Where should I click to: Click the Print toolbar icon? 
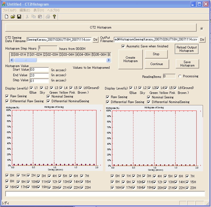(x=48, y=17)
